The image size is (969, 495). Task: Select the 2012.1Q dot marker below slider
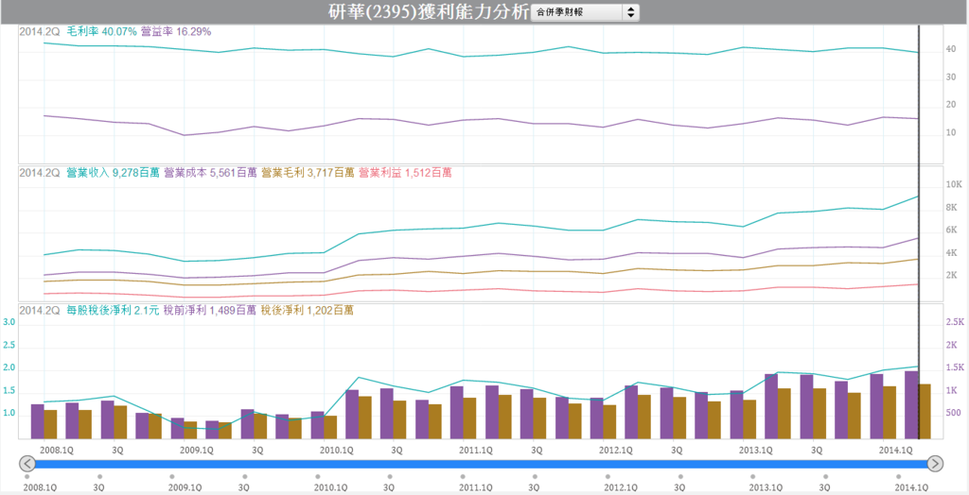pos(608,476)
